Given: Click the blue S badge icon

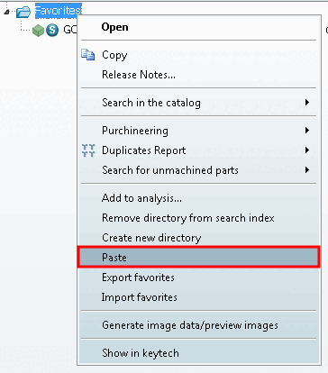Looking at the screenshot, I should pyautogui.click(x=52, y=30).
